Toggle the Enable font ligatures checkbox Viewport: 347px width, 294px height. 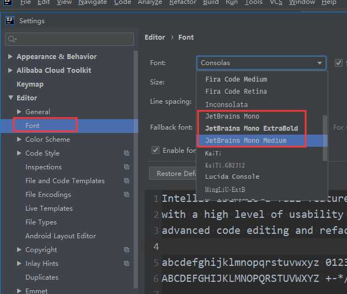coord(156,151)
